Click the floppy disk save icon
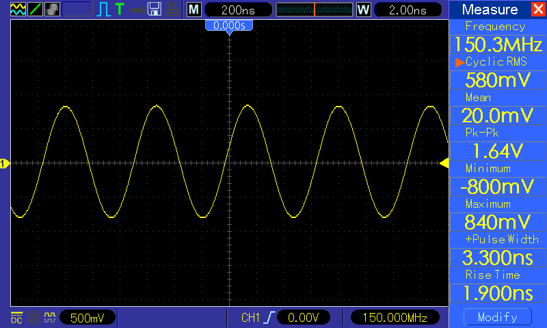Screen dimensions: 547x328 coord(155,10)
